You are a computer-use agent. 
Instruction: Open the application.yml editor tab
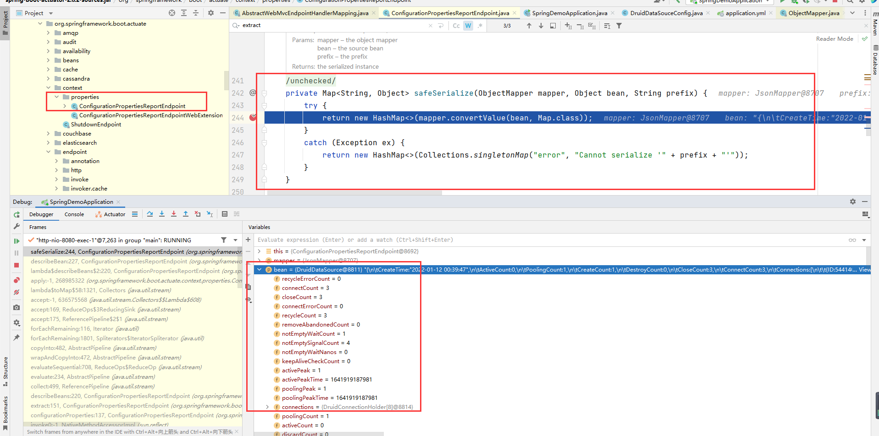tap(745, 13)
